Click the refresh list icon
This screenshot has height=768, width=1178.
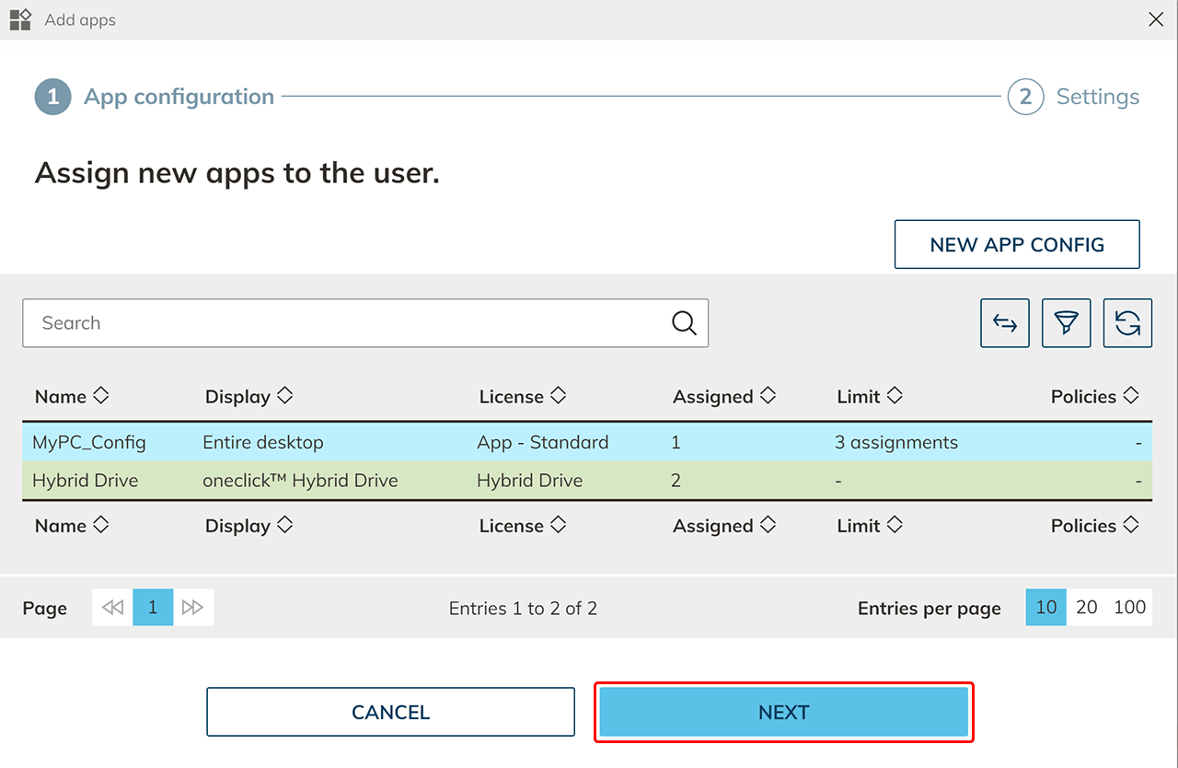tap(1127, 323)
